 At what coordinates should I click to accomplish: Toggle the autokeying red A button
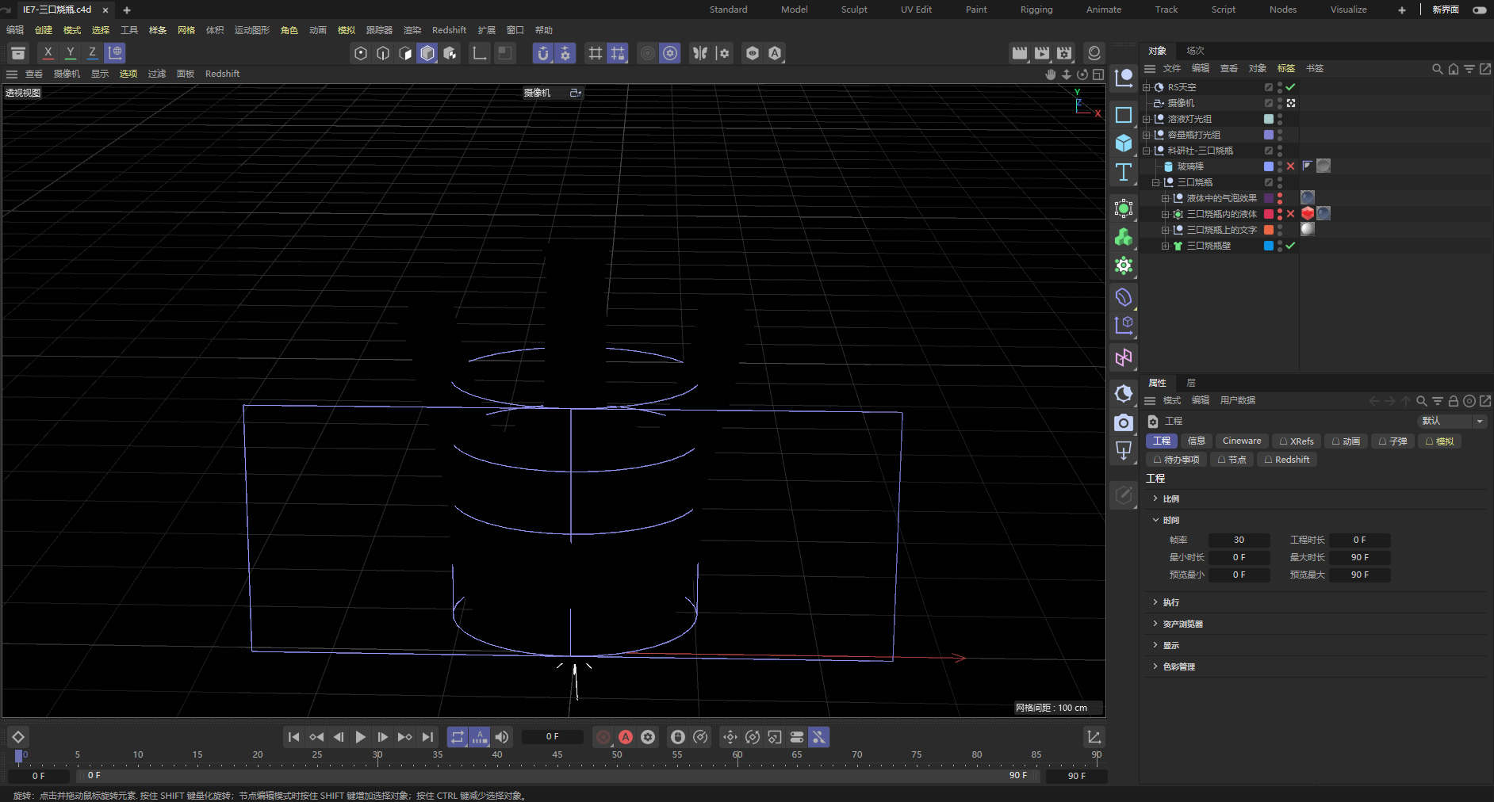tap(626, 737)
